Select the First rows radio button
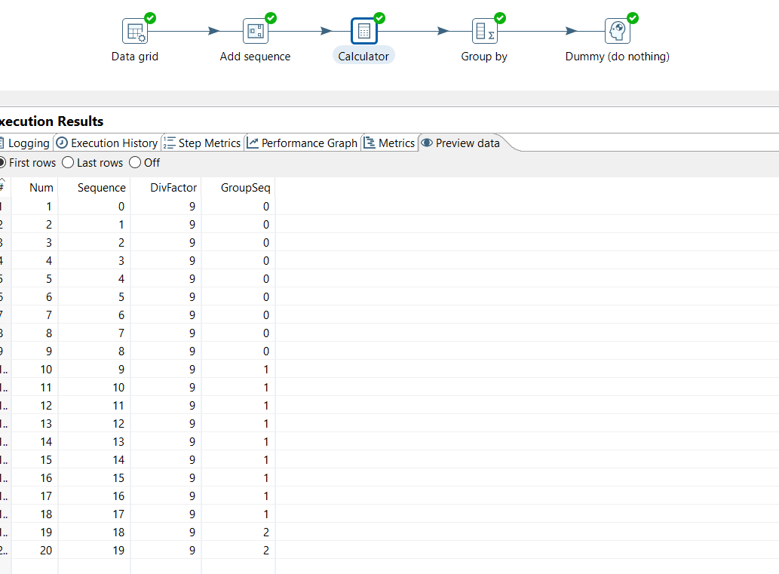Image resolution: width=779 pixels, height=574 pixels. pyautogui.click(x=2, y=162)
